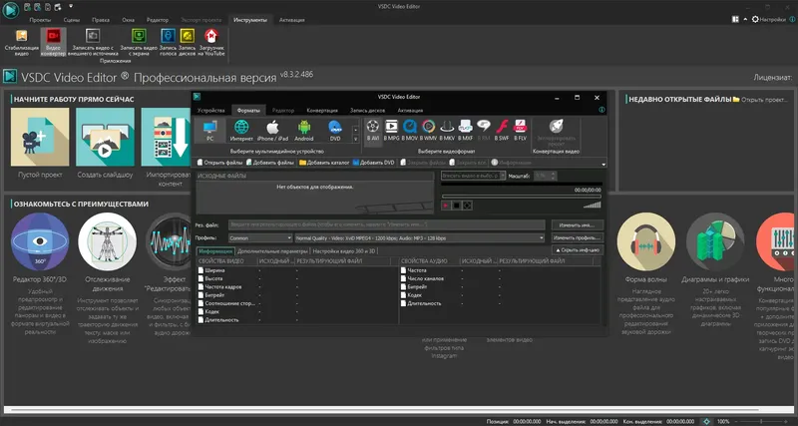Select В MOV video format
This screenshot has height=426, width=798.
[410, 131]
